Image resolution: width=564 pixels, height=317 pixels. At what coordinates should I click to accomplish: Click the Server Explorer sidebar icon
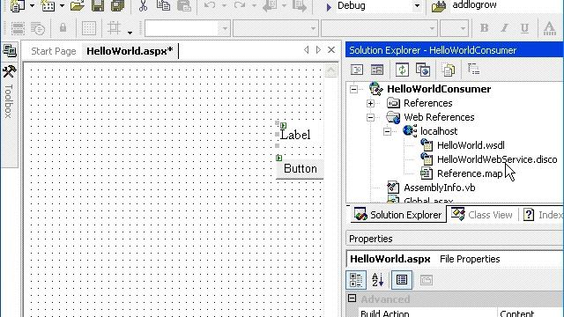tap(10, 51)
